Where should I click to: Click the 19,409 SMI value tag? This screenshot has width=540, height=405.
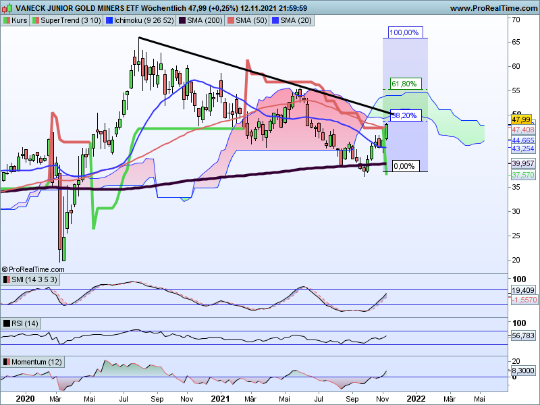click(x=523, y=290)
